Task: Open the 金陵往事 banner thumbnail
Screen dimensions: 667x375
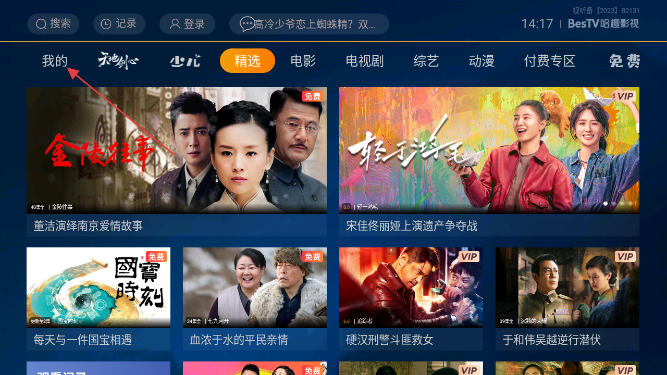Action: click(x=177, y=151)
